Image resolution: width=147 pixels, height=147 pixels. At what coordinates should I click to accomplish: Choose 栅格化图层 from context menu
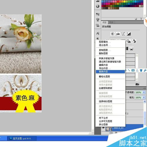coord(111,76)
